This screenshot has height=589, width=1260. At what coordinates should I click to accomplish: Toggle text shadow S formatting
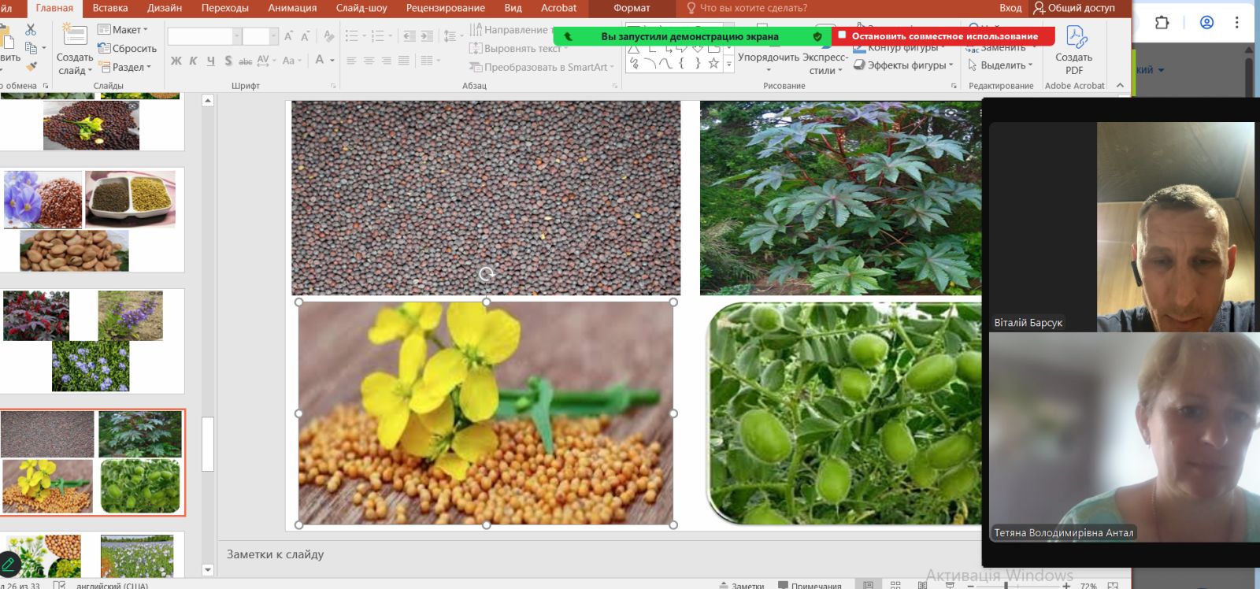[228, 61]
